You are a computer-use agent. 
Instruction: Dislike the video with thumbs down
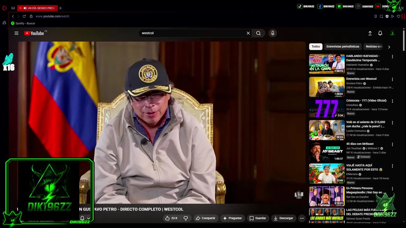(186, 218)
